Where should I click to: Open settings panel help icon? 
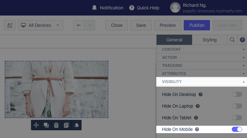[242, 40]
